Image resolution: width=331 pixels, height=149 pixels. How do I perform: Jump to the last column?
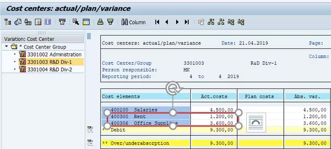(x=187, y=22)
